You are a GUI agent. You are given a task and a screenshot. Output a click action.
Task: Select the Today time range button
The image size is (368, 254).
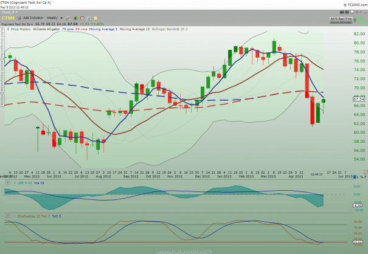pos(207,252)
